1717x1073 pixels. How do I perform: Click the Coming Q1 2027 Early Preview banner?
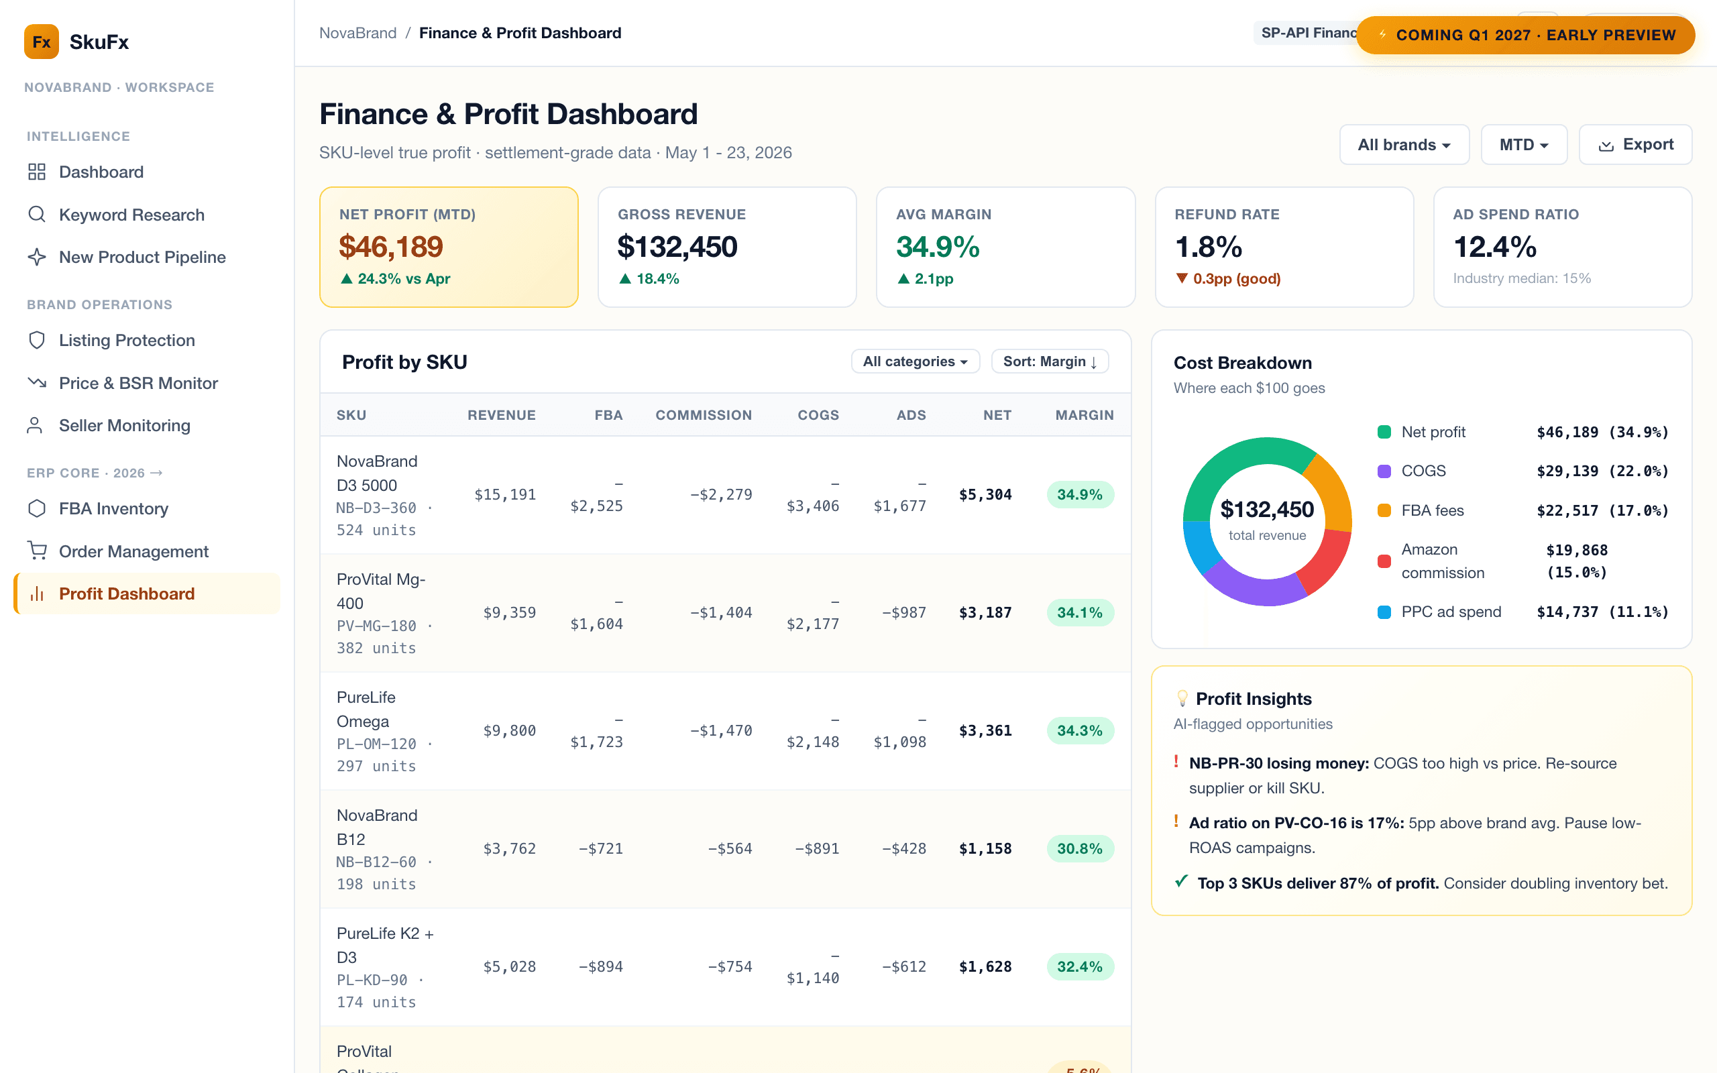[x=1525, y=35]
